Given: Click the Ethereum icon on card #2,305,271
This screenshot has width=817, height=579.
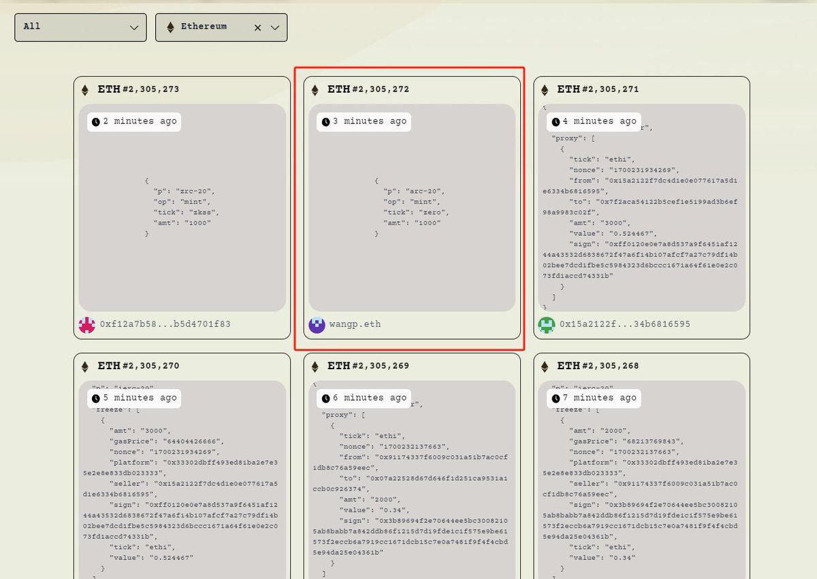Looking at the screenshot, I should [545, 89].
